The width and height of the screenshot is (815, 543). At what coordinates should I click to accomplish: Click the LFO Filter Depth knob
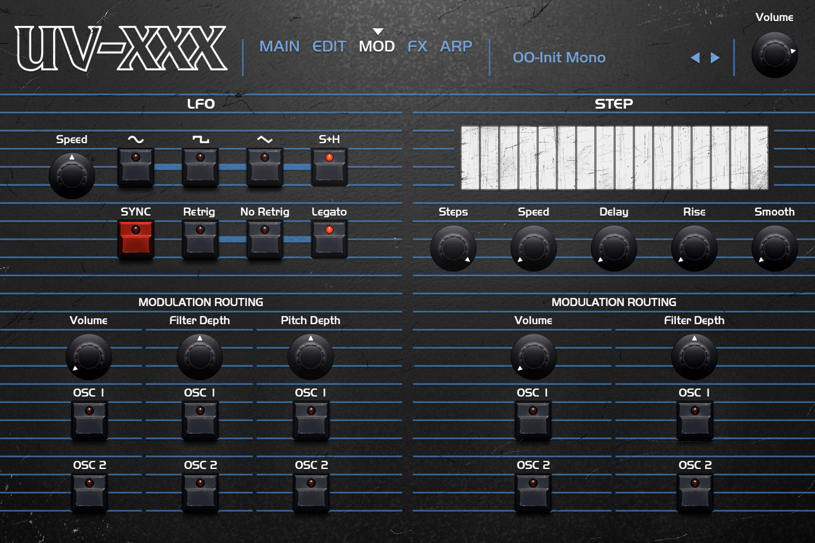200,357
